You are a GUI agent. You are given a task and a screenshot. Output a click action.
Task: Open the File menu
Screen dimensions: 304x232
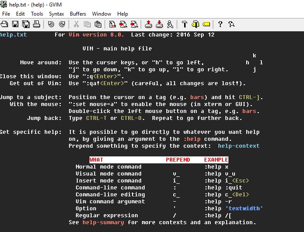pyautogui.click(x=6, y=14)
